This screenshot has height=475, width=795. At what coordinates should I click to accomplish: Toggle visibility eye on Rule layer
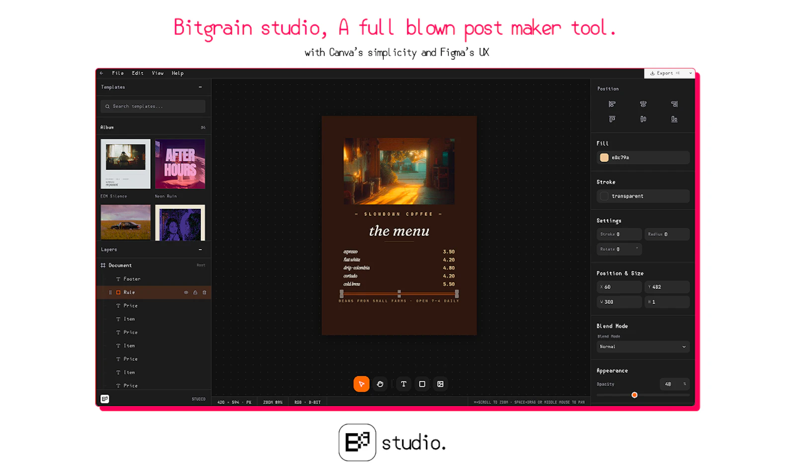(186, 292)
